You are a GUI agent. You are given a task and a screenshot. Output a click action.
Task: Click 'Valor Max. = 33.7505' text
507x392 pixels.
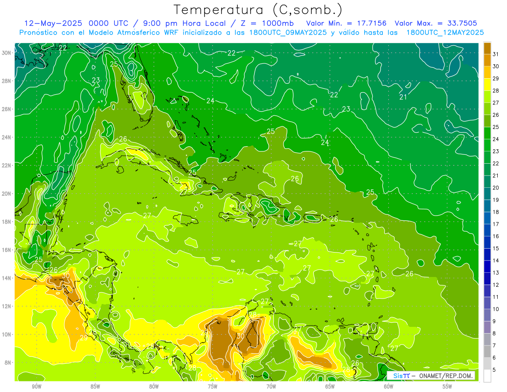point(436,23)
